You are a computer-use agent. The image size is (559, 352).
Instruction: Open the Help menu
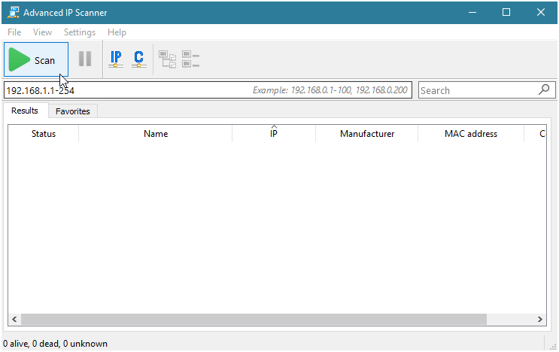[x=117, y=32]
